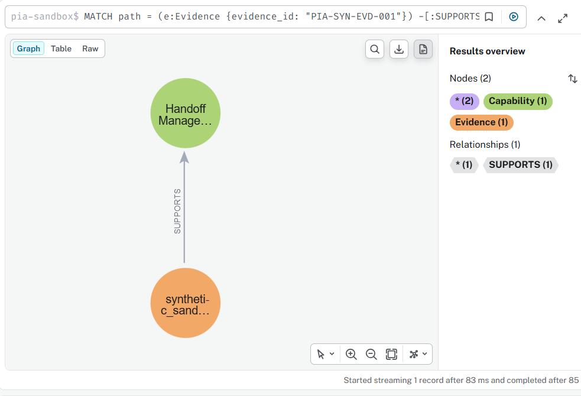The height and width of the screenshot is (396, 581).
Task: Select the SUPPORTS (1) relationship chip
Action: tap(520, 165)
